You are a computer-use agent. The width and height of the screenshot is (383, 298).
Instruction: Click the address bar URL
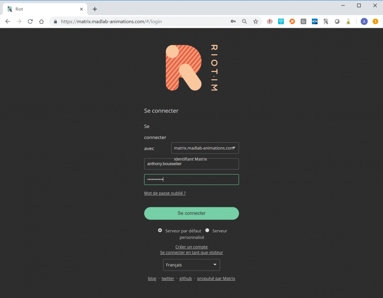[x=111, y=21]
